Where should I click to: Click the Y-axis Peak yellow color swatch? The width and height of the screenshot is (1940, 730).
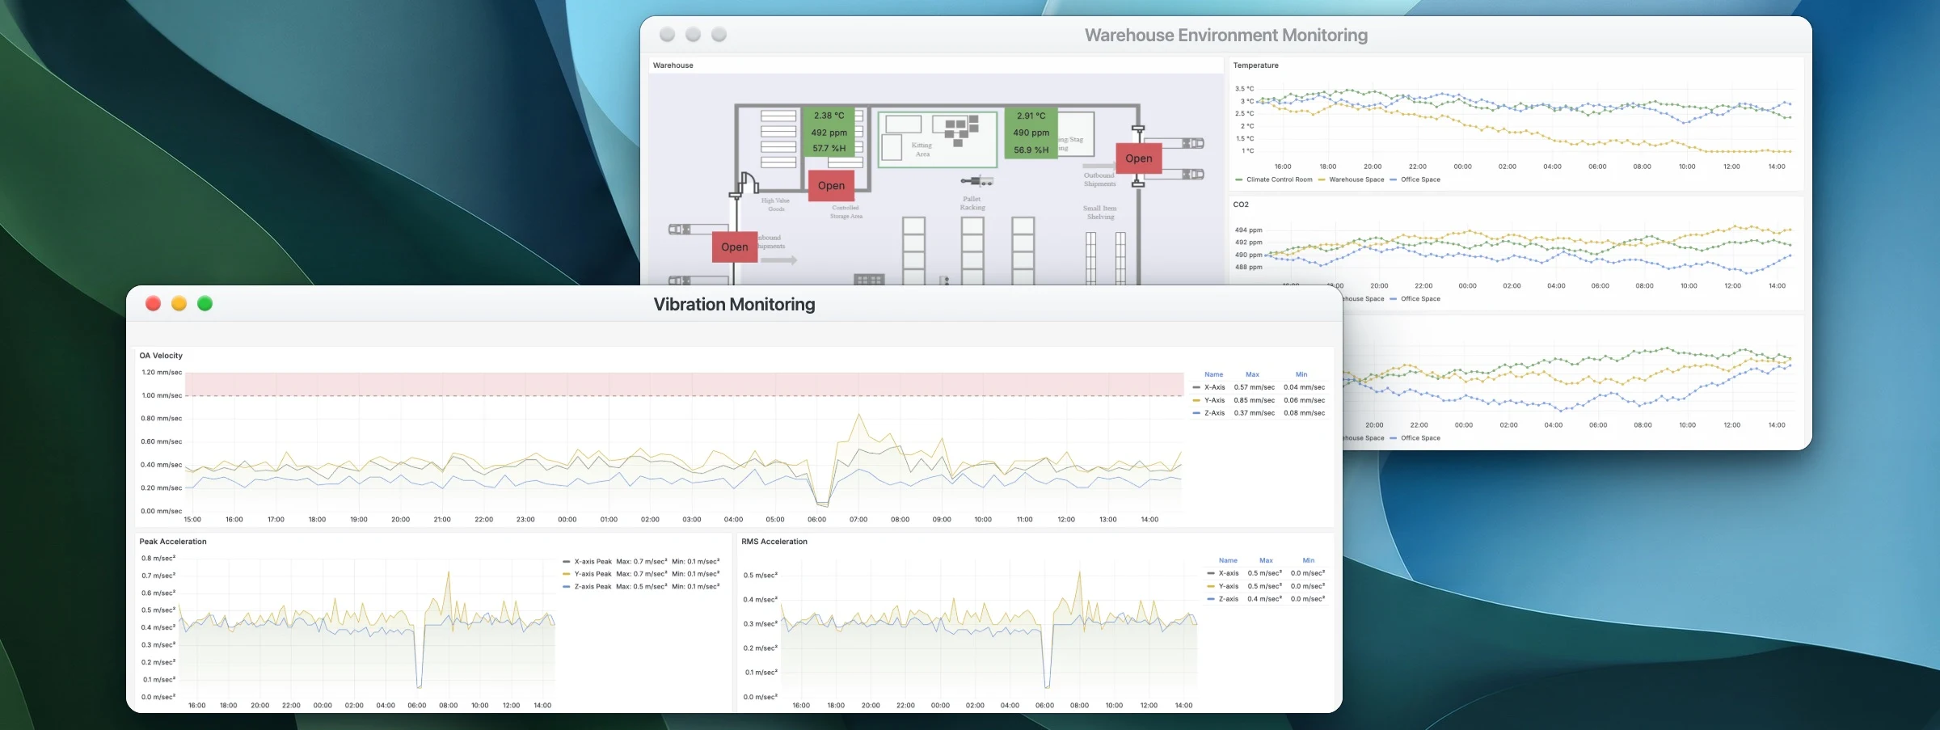coord(567,574)
